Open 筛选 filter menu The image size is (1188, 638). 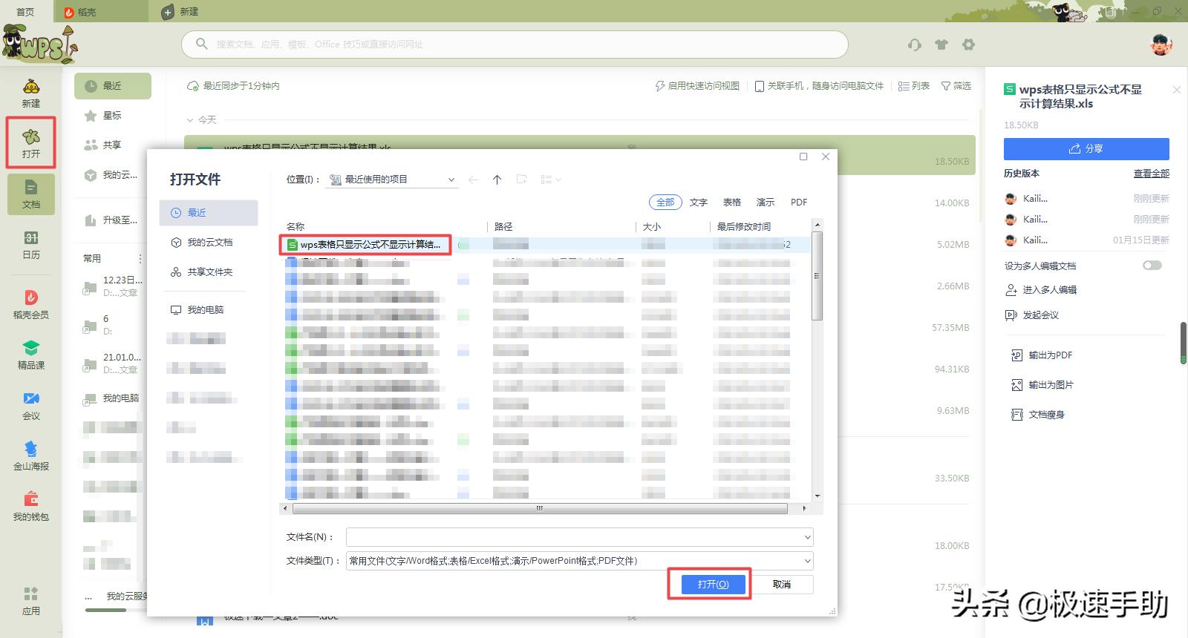pos(956,86)
